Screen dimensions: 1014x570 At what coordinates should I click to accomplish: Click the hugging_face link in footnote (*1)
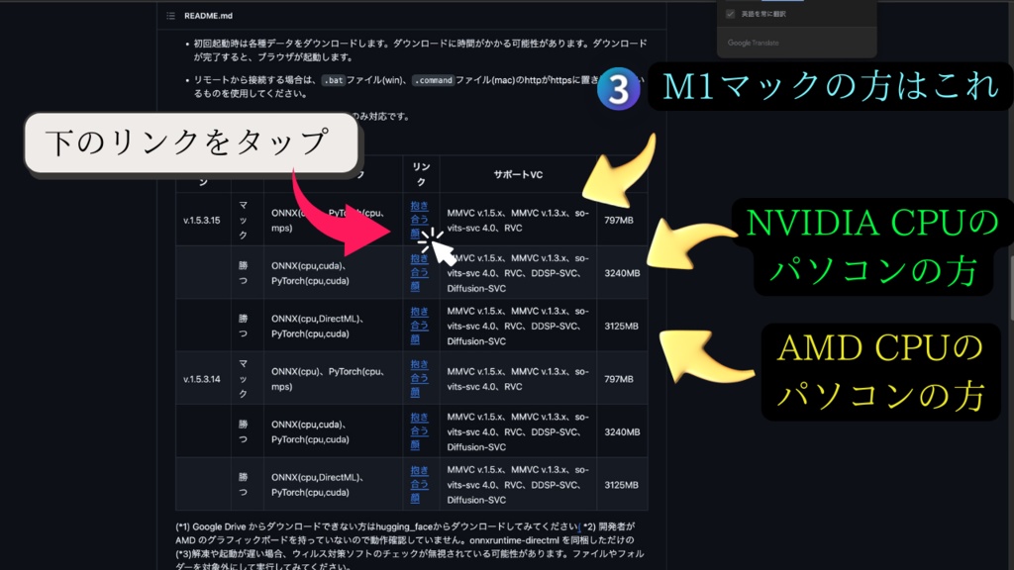398,525
